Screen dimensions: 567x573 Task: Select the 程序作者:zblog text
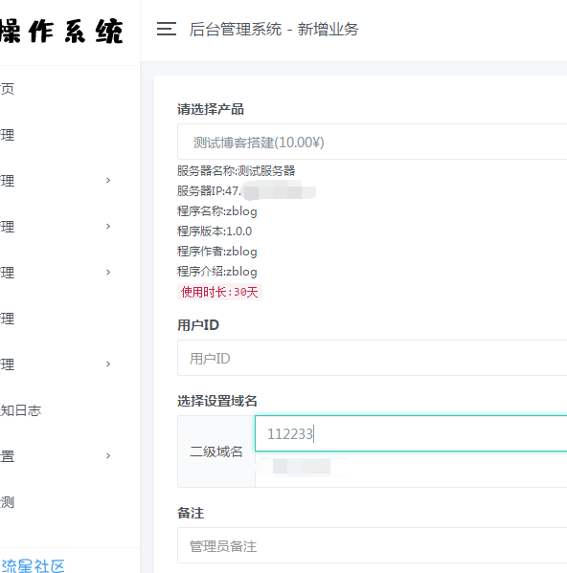pyautogui.click(x=217, y=252)
